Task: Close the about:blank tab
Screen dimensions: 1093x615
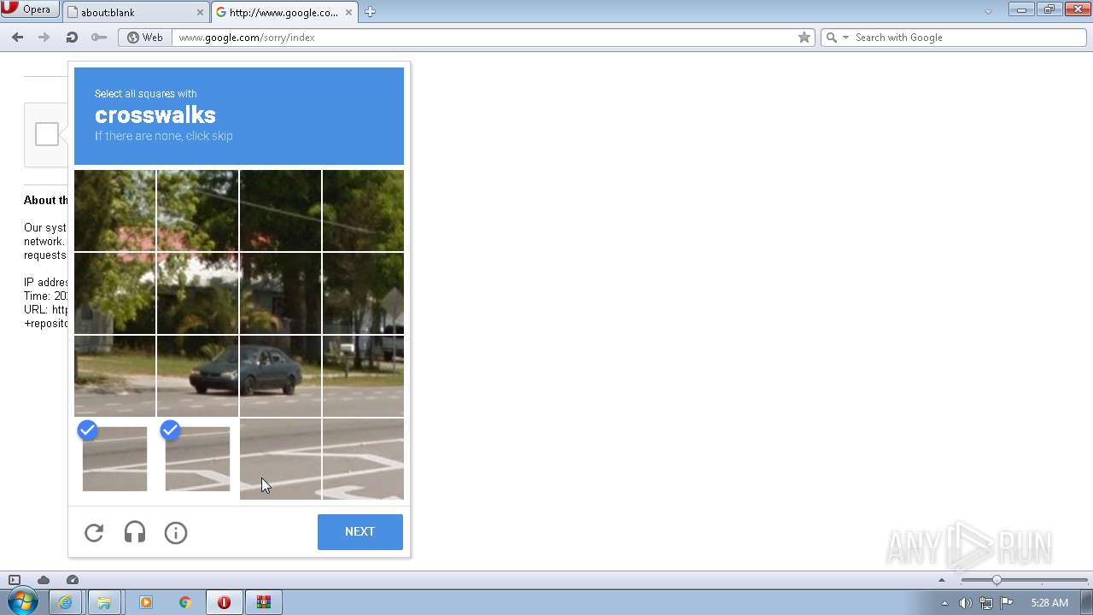Action: (x=201, y=12)
